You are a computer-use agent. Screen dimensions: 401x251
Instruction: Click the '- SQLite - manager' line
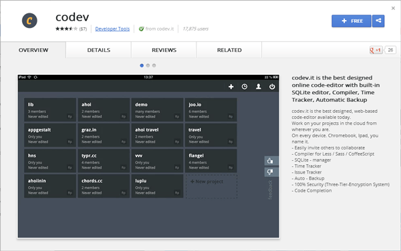(311, 160)
